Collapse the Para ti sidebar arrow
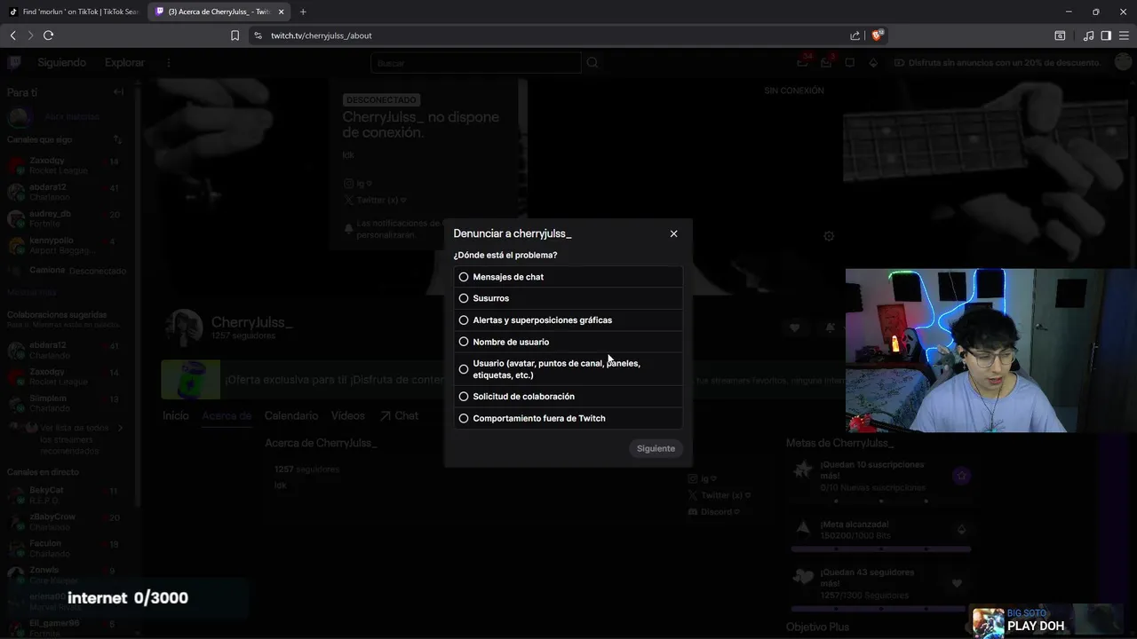The height and width of the screenshot is (639, 1137). pyautogui.click(x=118, y=92)
